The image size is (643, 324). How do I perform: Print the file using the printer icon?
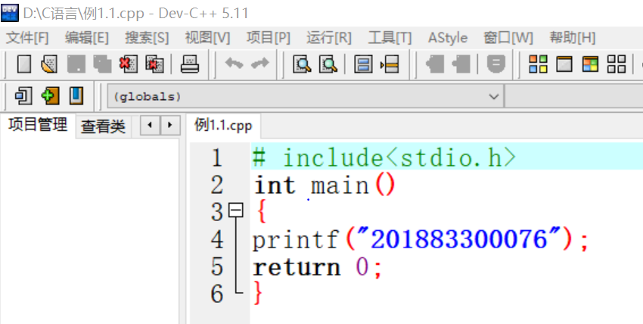click(190, 64)
